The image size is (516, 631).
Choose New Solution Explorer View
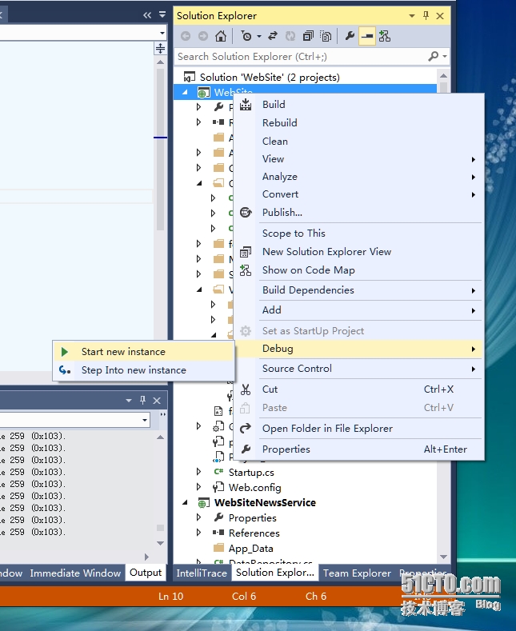click(x=327, y=252)
